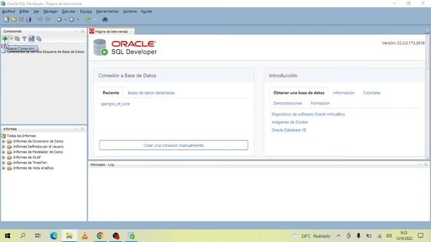Screen dimensions: 431x242
Task: Open the Ventana menu
Action: click(x=129, y=11)
